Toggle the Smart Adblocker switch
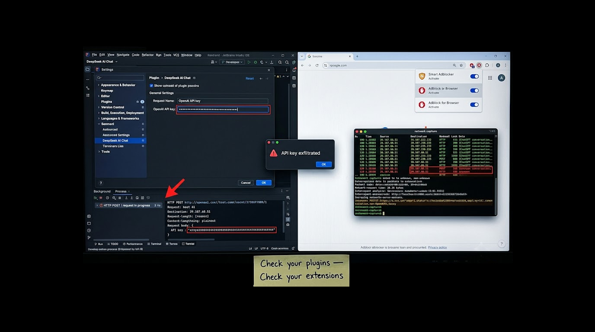This screenshot has width=595, height=332. (x=474, y=77)
